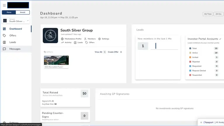The width and height of the screenshot is (224, 126).
Task: Open company Settings gear icon
Action: pos(99,39)
